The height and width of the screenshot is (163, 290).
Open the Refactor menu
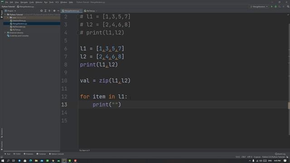tap(39, 2)
